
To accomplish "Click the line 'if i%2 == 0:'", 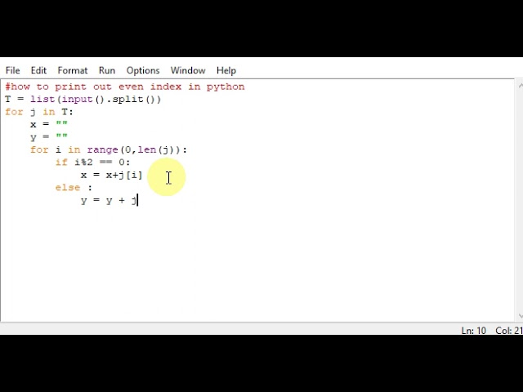I will (92, 163).
